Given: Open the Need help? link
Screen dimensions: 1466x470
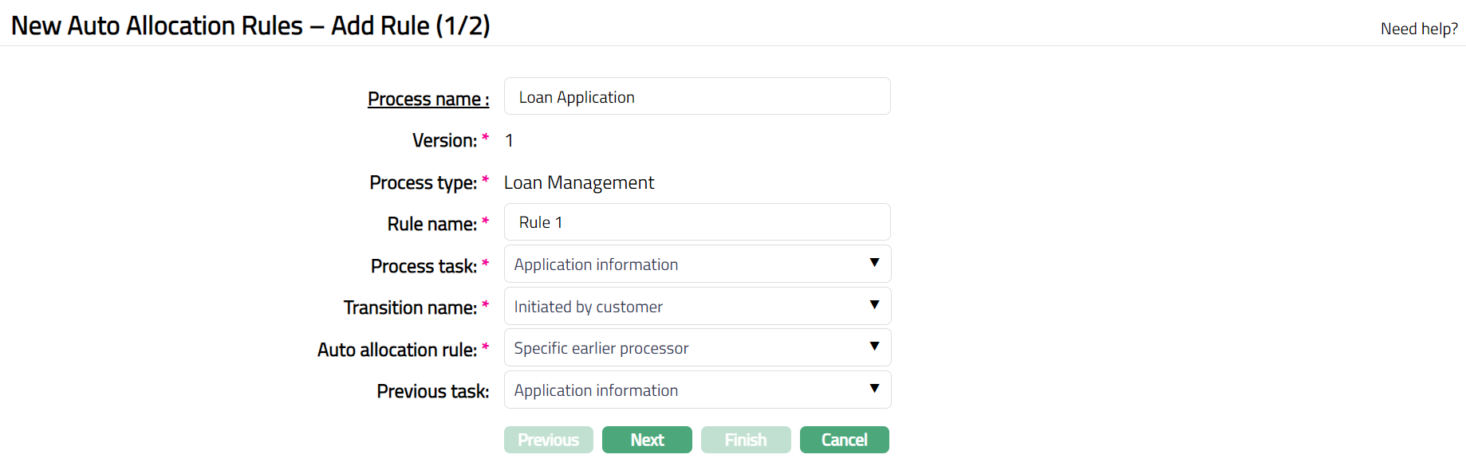Looking at the screenshot, I should coord(1419,28).
